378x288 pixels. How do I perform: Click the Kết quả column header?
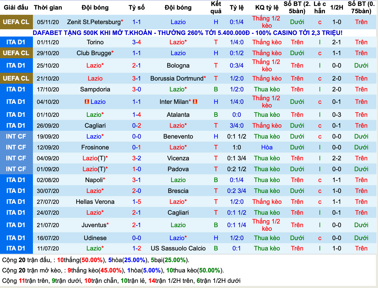point(216,8)
